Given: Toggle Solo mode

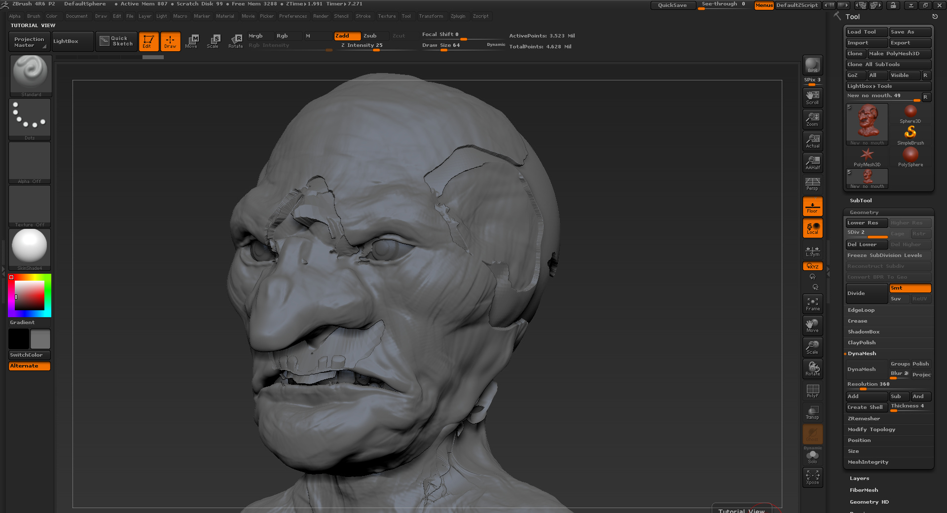Looking at the screenshot, I should [812, 457].
